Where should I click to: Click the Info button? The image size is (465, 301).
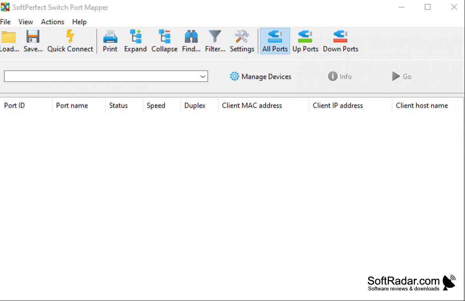click(340, 76)
